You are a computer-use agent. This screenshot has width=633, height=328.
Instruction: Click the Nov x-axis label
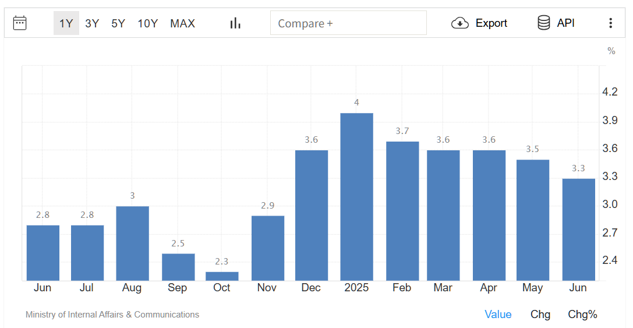click(267, 288)
